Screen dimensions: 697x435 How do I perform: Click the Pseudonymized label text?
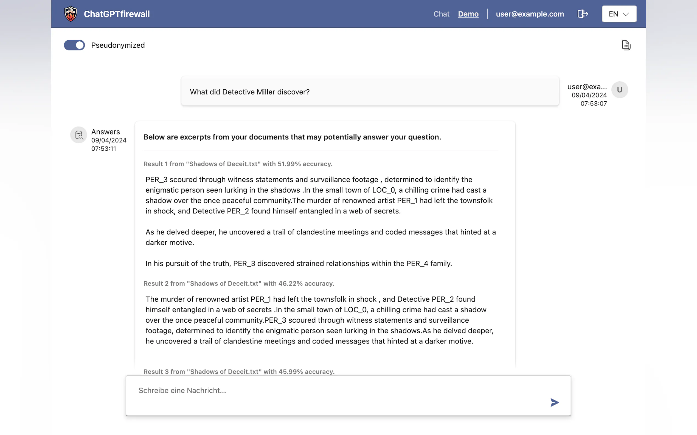[x=118, y=45]
